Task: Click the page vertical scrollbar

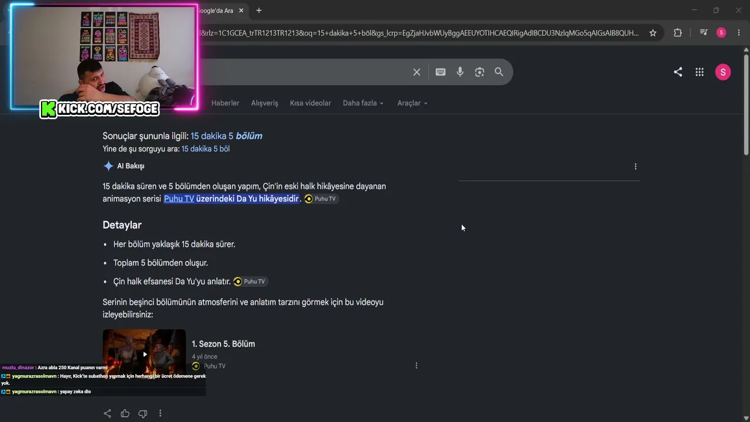Action: coord(746,105)
